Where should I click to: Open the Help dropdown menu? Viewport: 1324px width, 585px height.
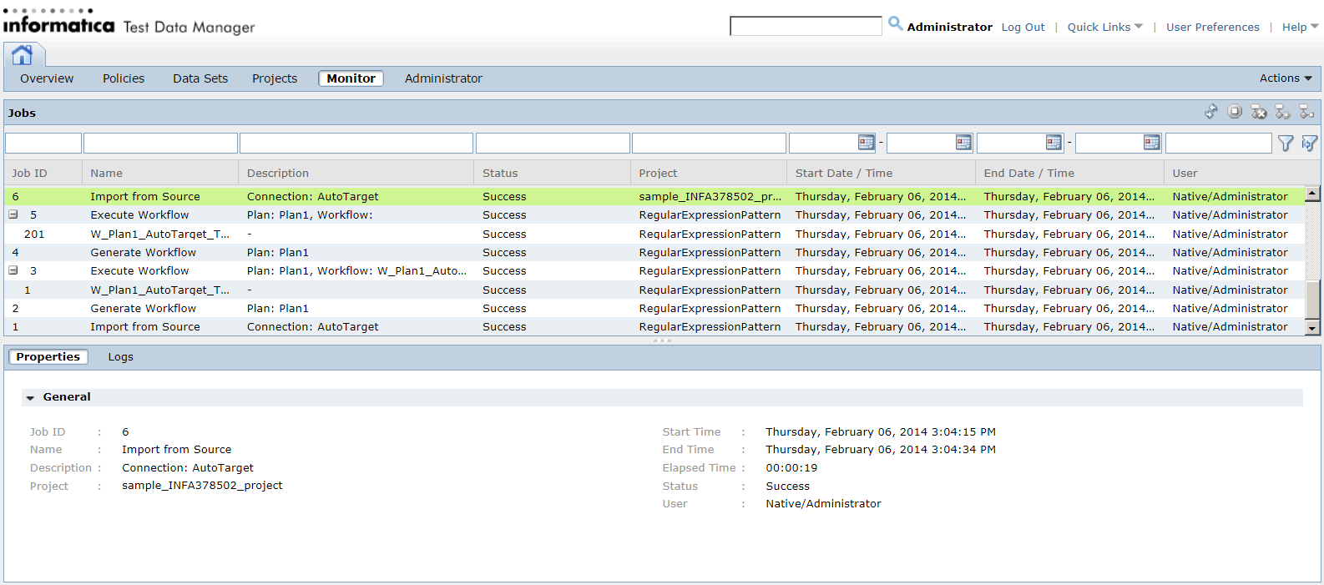1300,27
